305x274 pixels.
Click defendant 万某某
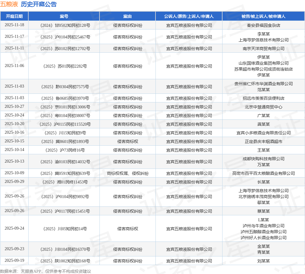click(264, 165)
